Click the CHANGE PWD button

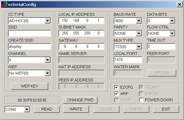(80, 100)
